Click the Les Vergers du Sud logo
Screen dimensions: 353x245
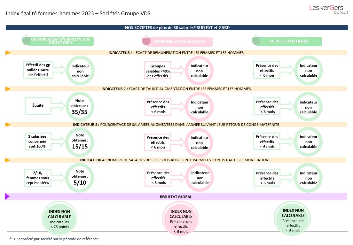point(328,10)
